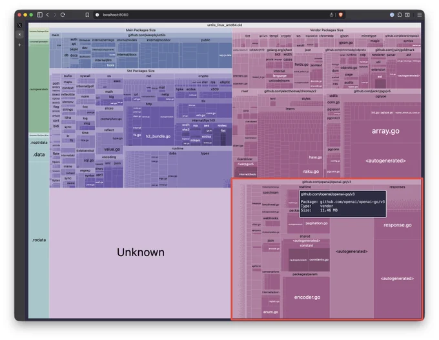Reload the localhost page

pyautogui.click(x=63, y=15)
